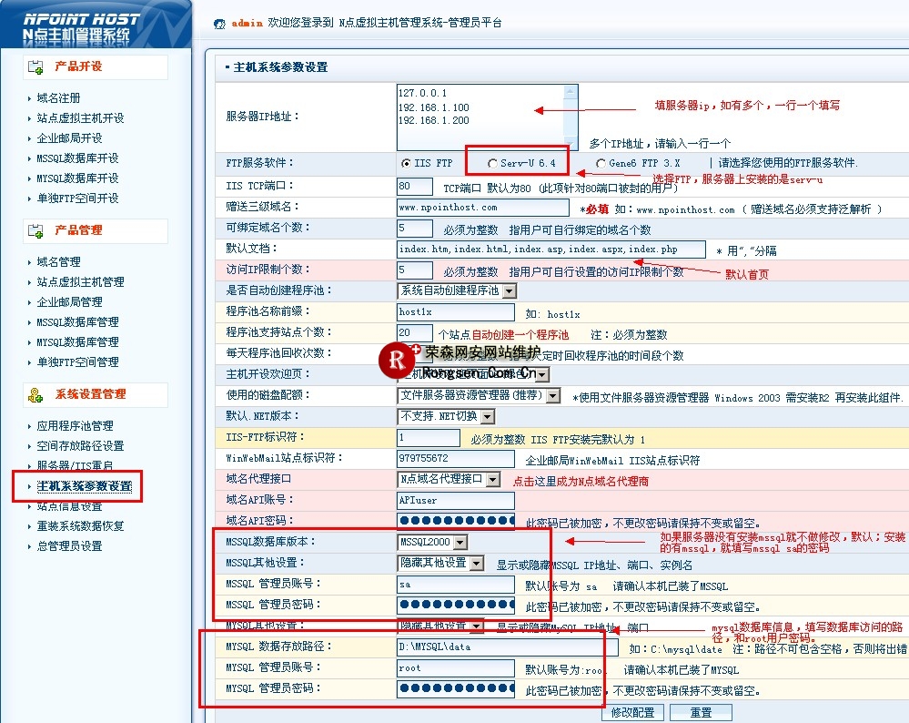Screen dimensions: 909x723
Task: Click the NPOINT HOST logo
Action: pyautogui.click(x=82, y=27)
